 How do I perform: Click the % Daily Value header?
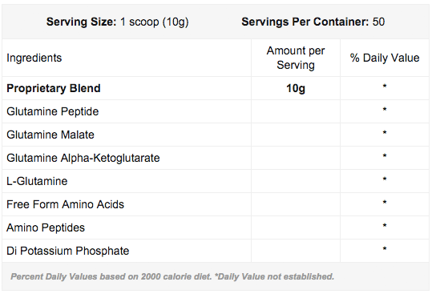pos(385,58)
